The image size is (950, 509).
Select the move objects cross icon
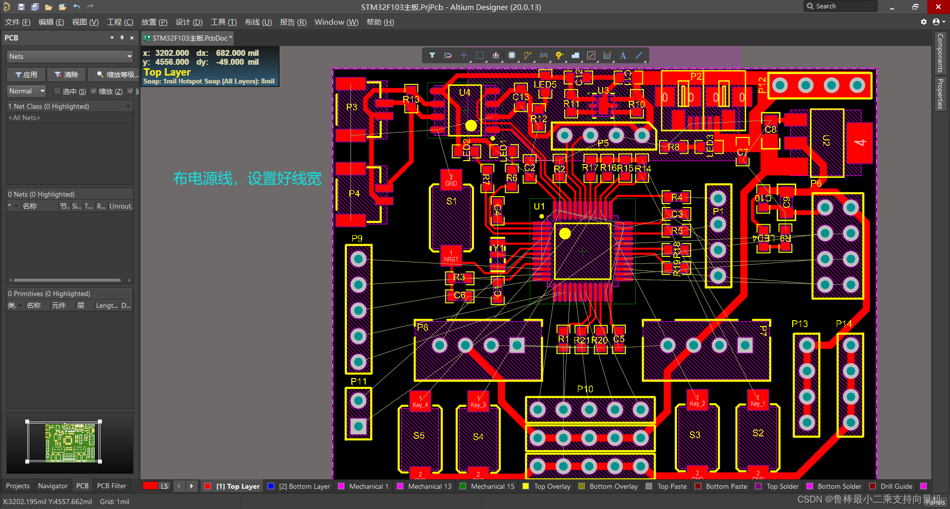pos(464,55)
